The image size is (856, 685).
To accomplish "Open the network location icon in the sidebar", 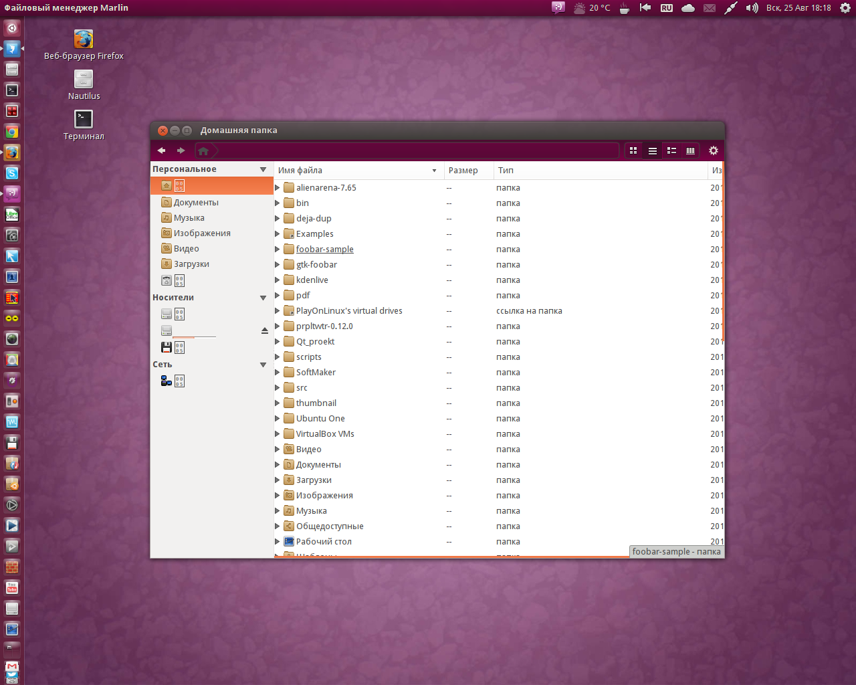I will tap(167, 381).
